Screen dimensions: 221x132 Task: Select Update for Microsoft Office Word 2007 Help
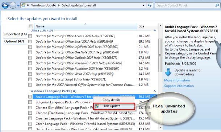pos(75,74)
